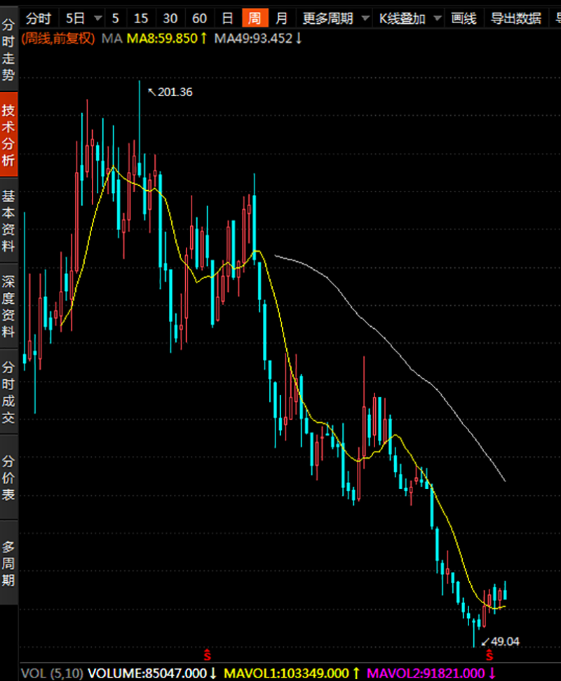Open 基本资料 sidebar tab

coord(8,221)
